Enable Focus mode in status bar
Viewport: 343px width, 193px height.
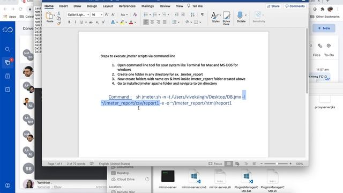(x=215, y=164)
